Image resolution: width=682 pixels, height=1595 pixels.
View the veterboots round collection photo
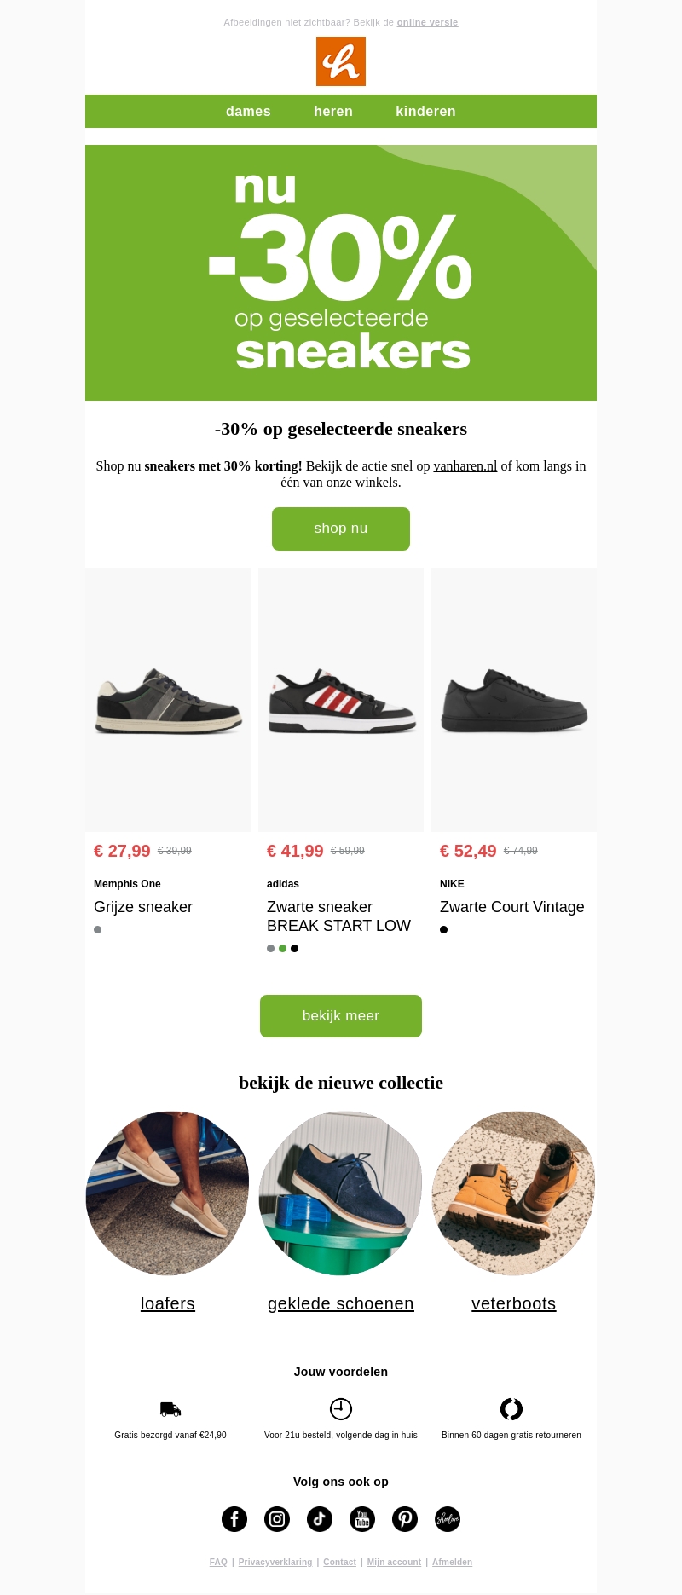tap(513, 1193)
